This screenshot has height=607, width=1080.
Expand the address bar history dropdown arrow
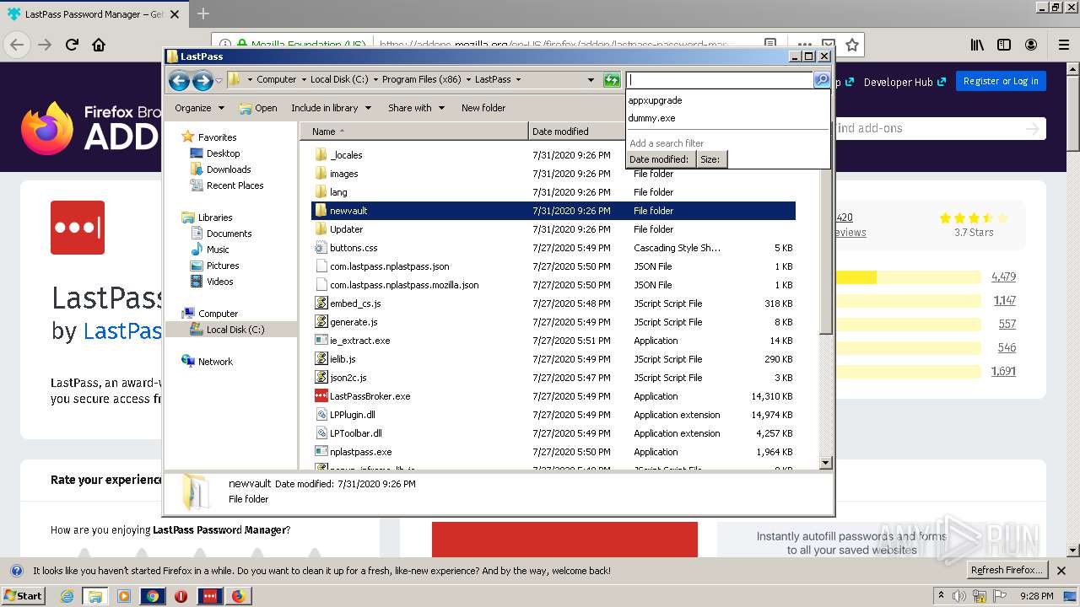click(591, 80)
